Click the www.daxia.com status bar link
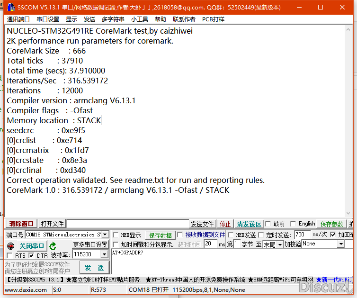The image size is (357, 298). click(26, 290)
